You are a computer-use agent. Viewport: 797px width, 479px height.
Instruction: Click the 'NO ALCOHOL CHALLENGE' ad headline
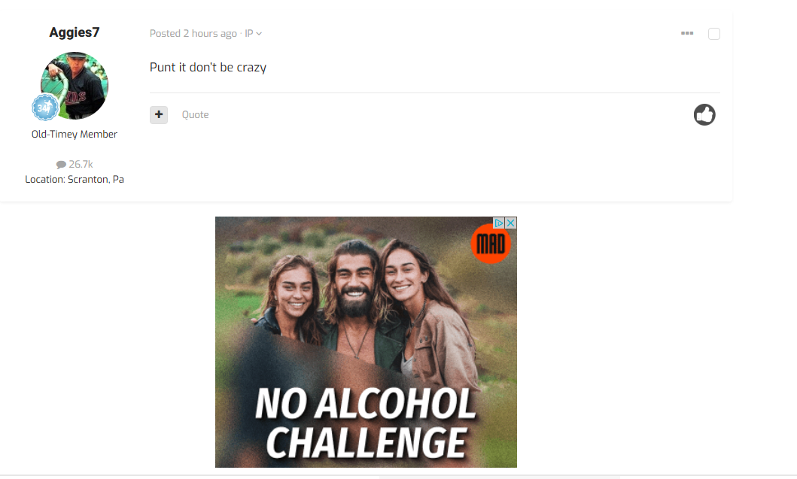click(366, 423)
